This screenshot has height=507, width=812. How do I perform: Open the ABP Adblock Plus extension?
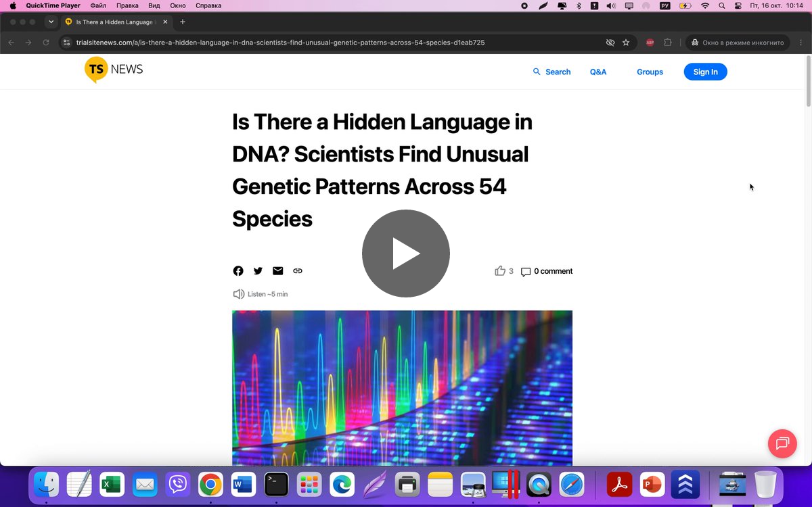pos(650,43)
